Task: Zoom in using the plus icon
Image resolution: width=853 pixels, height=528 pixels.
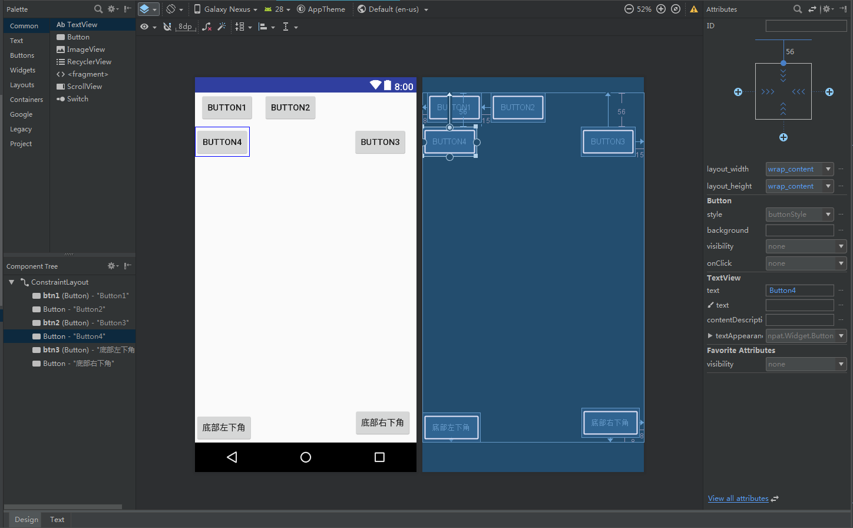Action: point(661,9)
